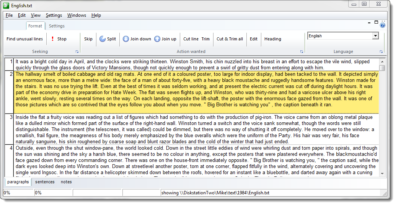This screenshot has width=396, height=205.
Task: Open the Seeking group dialog launcher
Action: [x=77, y=51]
